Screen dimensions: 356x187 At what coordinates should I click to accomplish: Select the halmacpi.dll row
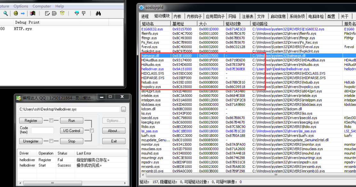coord(248,56)
